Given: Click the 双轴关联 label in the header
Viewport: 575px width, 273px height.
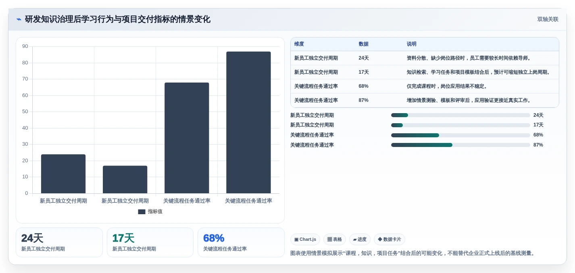Looking at the screenshot, I should point(548,19).
